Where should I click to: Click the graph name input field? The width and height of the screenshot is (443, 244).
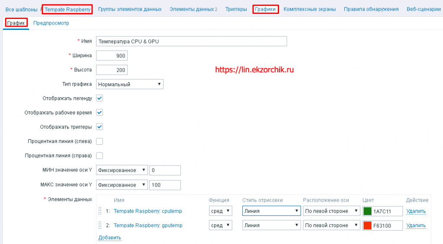tap(191, 41)
